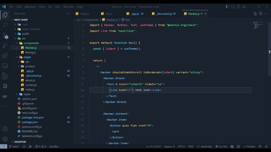The width and height of the screenshot is (271, 152).
Task: Toggle panel layout icon
Action: point(233,7)
